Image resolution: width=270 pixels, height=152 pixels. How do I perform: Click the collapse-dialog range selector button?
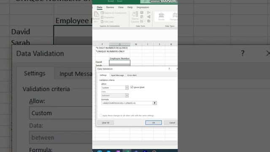click(155, 103)
